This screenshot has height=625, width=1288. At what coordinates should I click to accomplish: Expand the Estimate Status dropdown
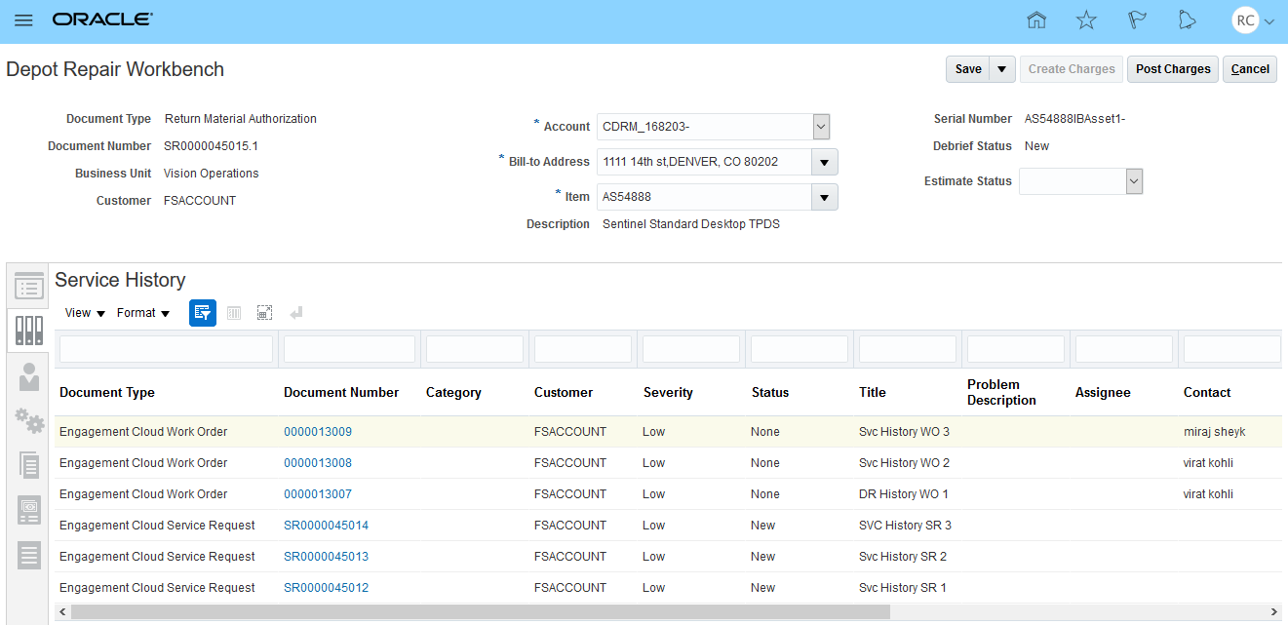[x=1133, y=181]
